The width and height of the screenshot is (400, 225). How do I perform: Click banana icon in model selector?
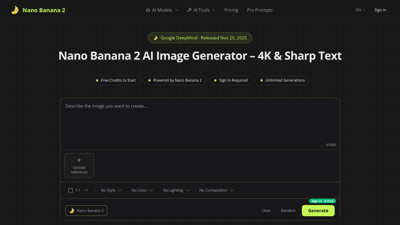point(72,211)
